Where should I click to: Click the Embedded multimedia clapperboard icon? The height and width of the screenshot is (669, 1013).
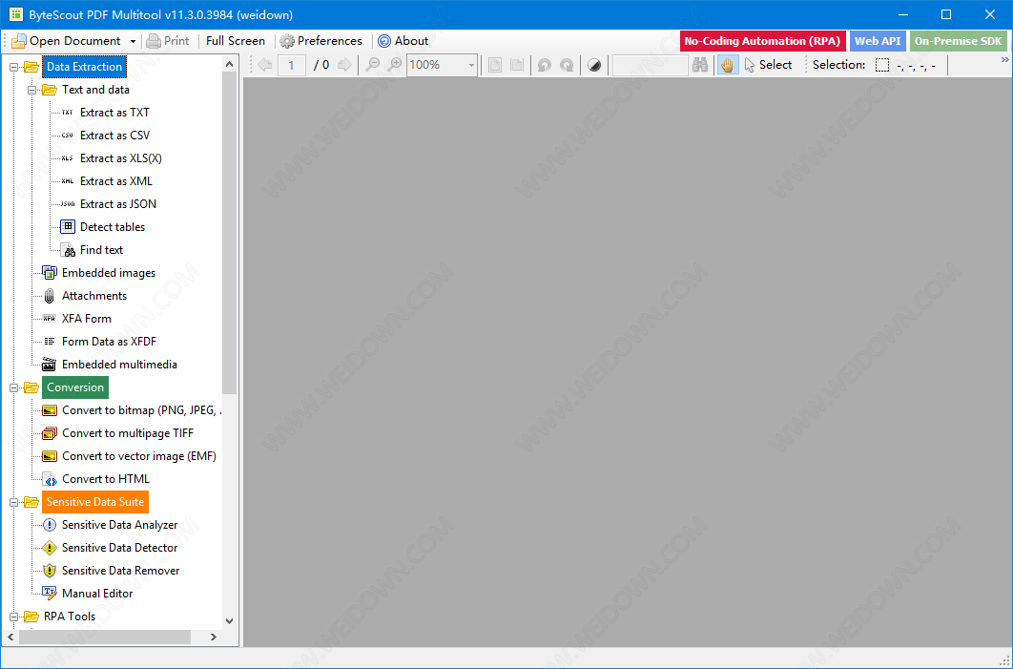49,365
